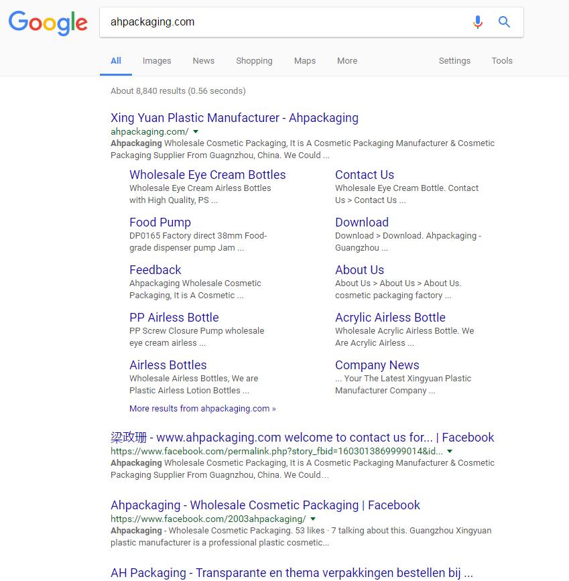The image size is (569, 581).
Task: Open search Tools options
Action: (502, 61)
